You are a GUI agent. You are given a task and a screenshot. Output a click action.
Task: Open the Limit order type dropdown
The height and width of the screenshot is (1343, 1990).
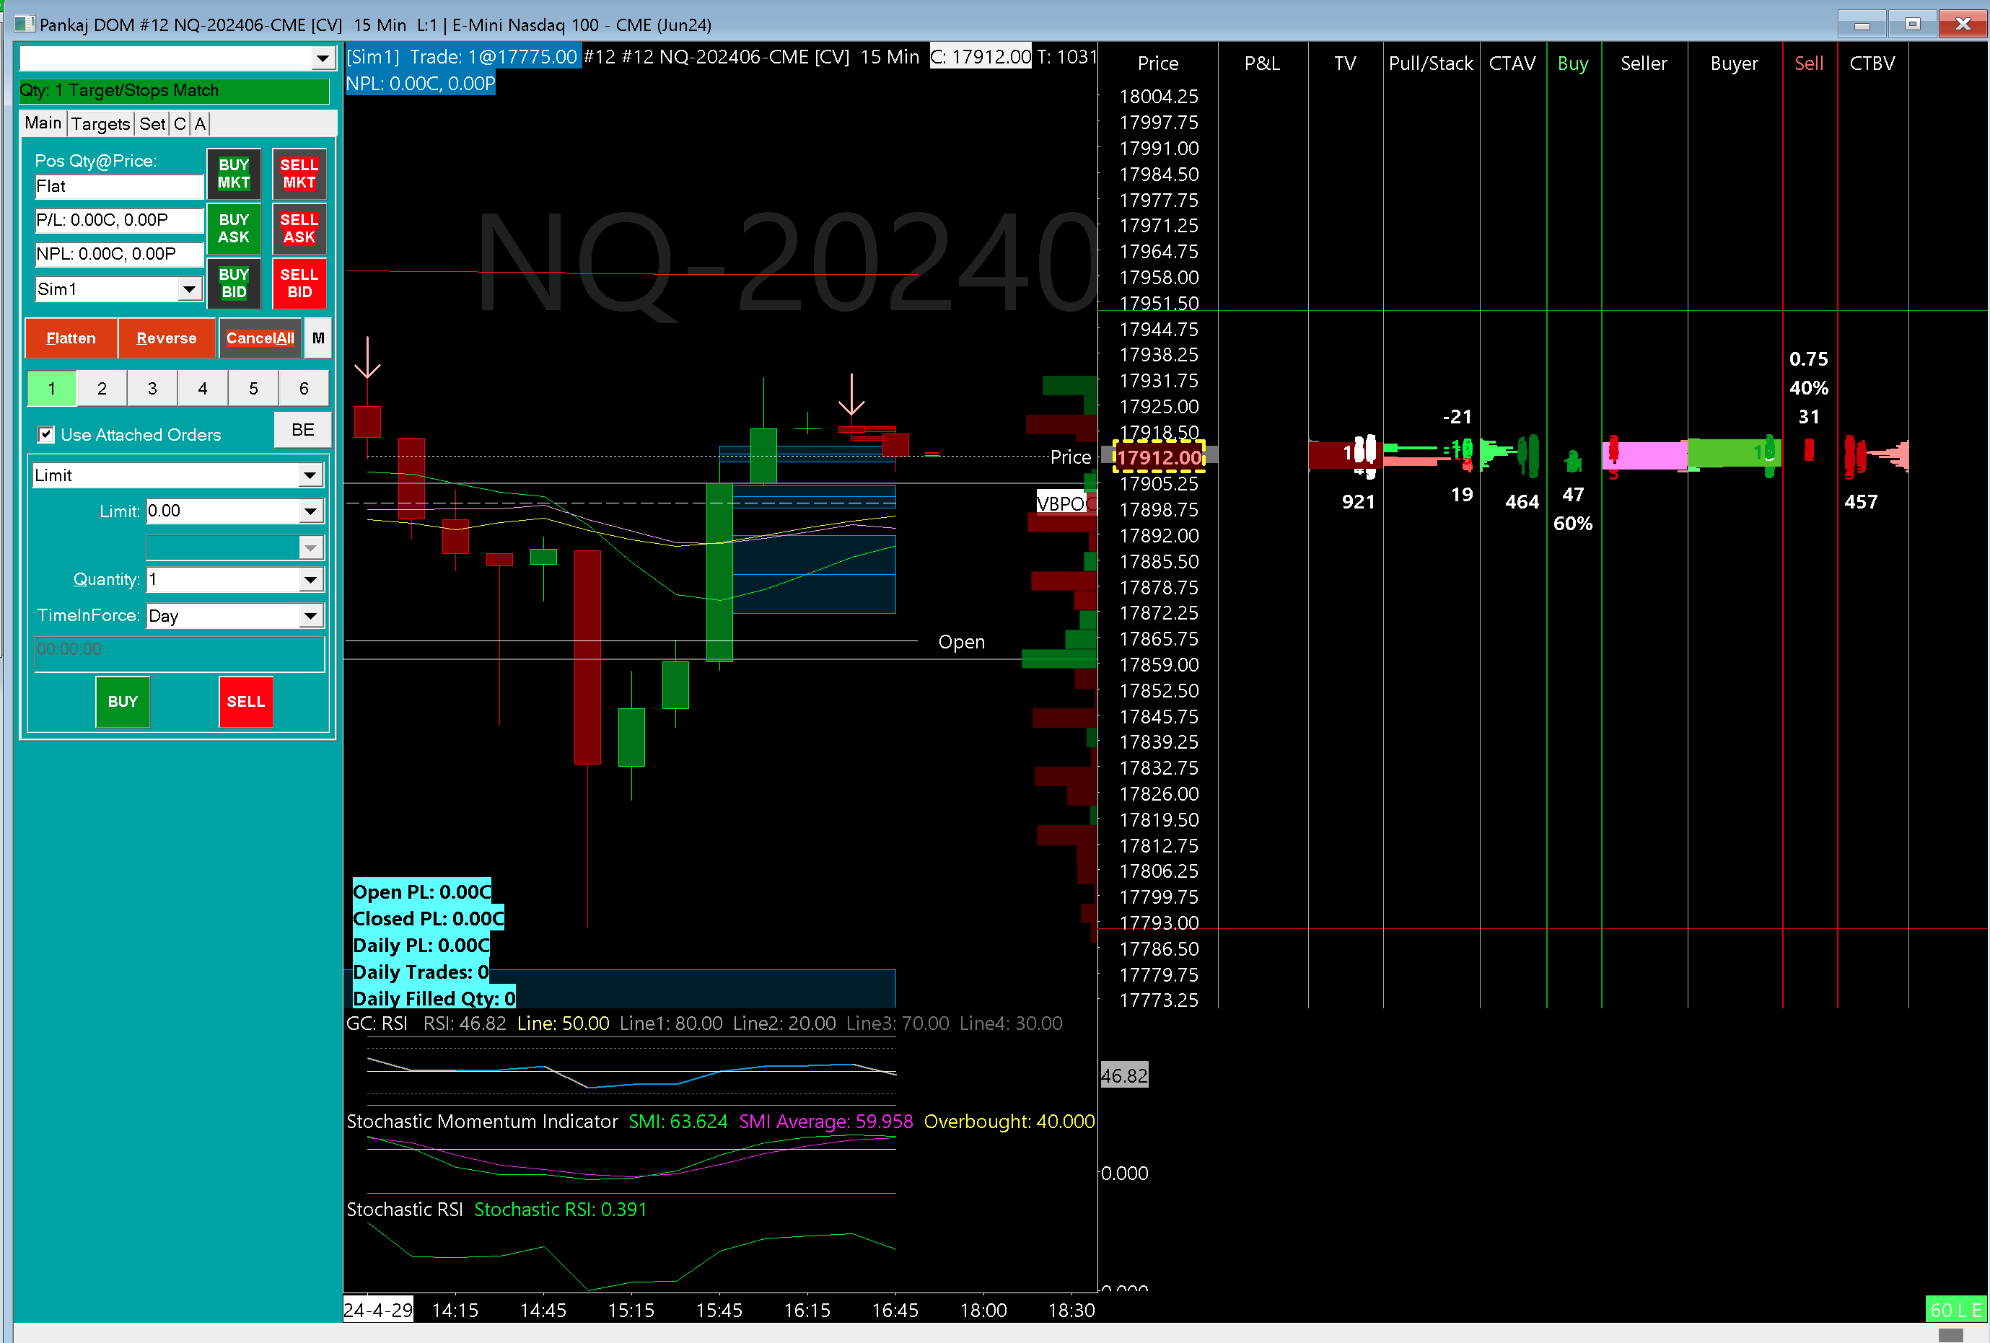click(309, 476)
